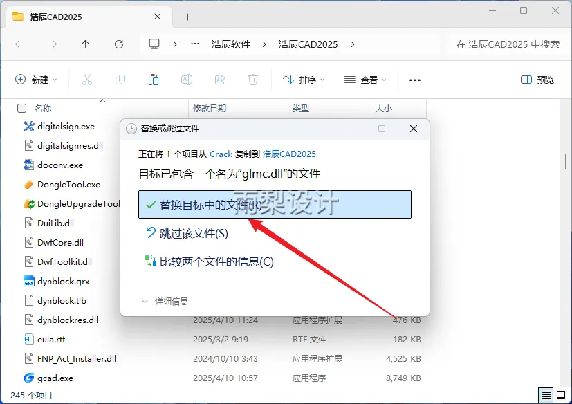Open the 浩辰CAD2025 destination link in dialog
This screenshot has height=404, width=572.
point(289,154)
